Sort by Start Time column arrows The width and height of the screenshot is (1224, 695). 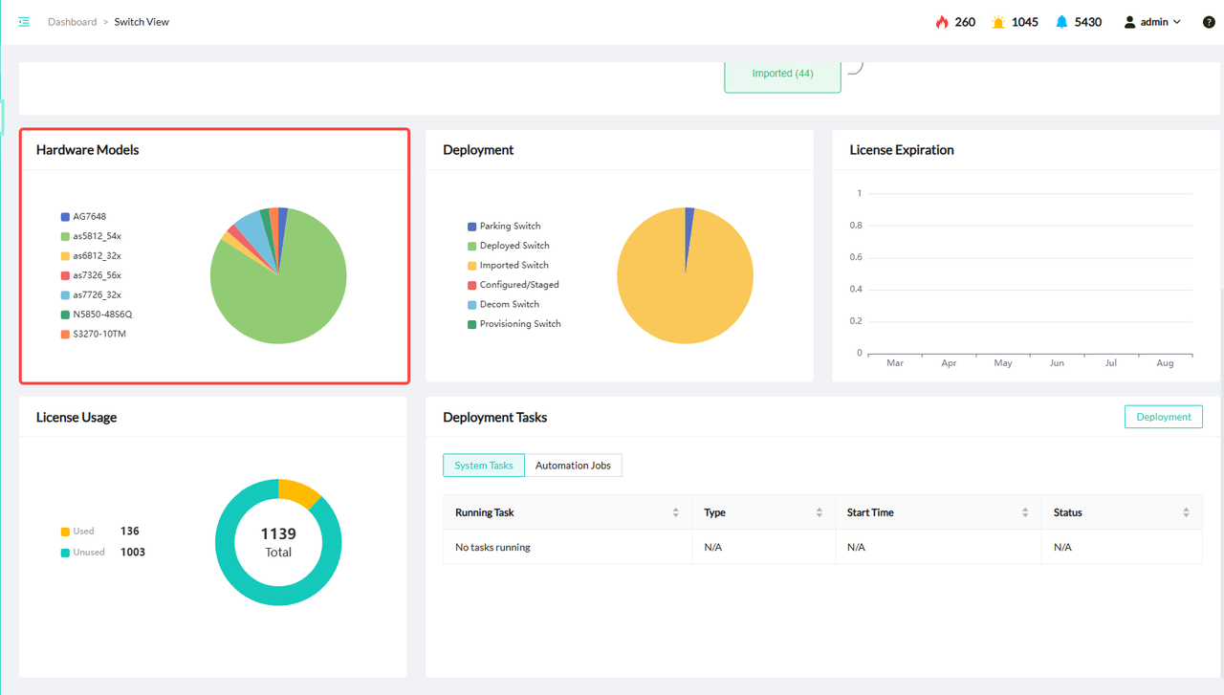click(x=1025, y=512)
